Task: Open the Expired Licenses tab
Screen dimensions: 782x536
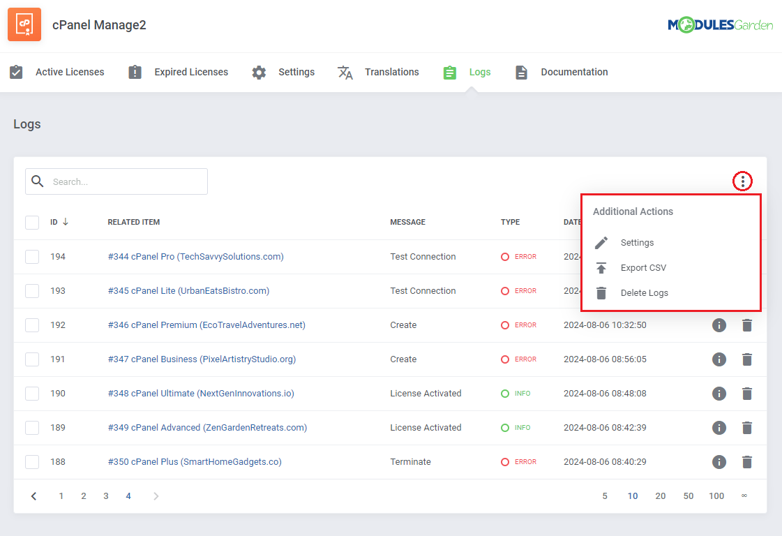Action: 179,72
